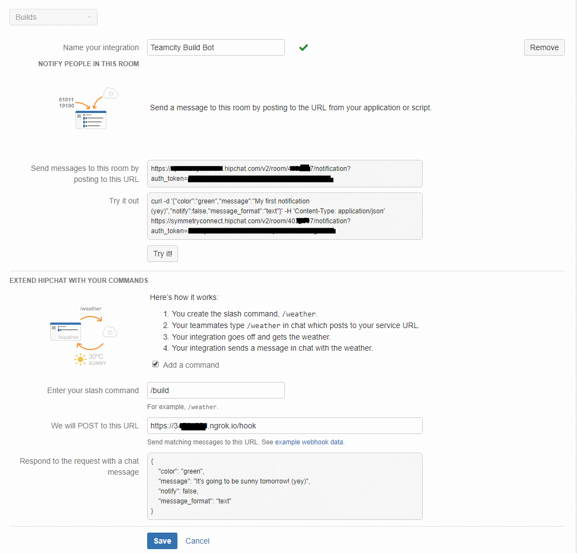Click step 'You create the slash command'
Viewport: 577px width, 553px height.
point(245,314)
